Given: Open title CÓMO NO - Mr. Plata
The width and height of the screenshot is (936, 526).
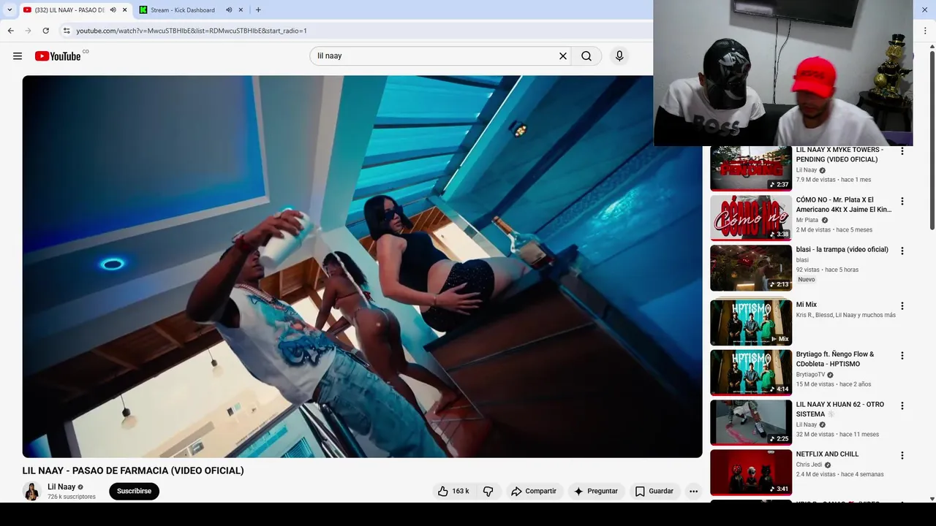Looking at the screenshot, I should (844, 205).
